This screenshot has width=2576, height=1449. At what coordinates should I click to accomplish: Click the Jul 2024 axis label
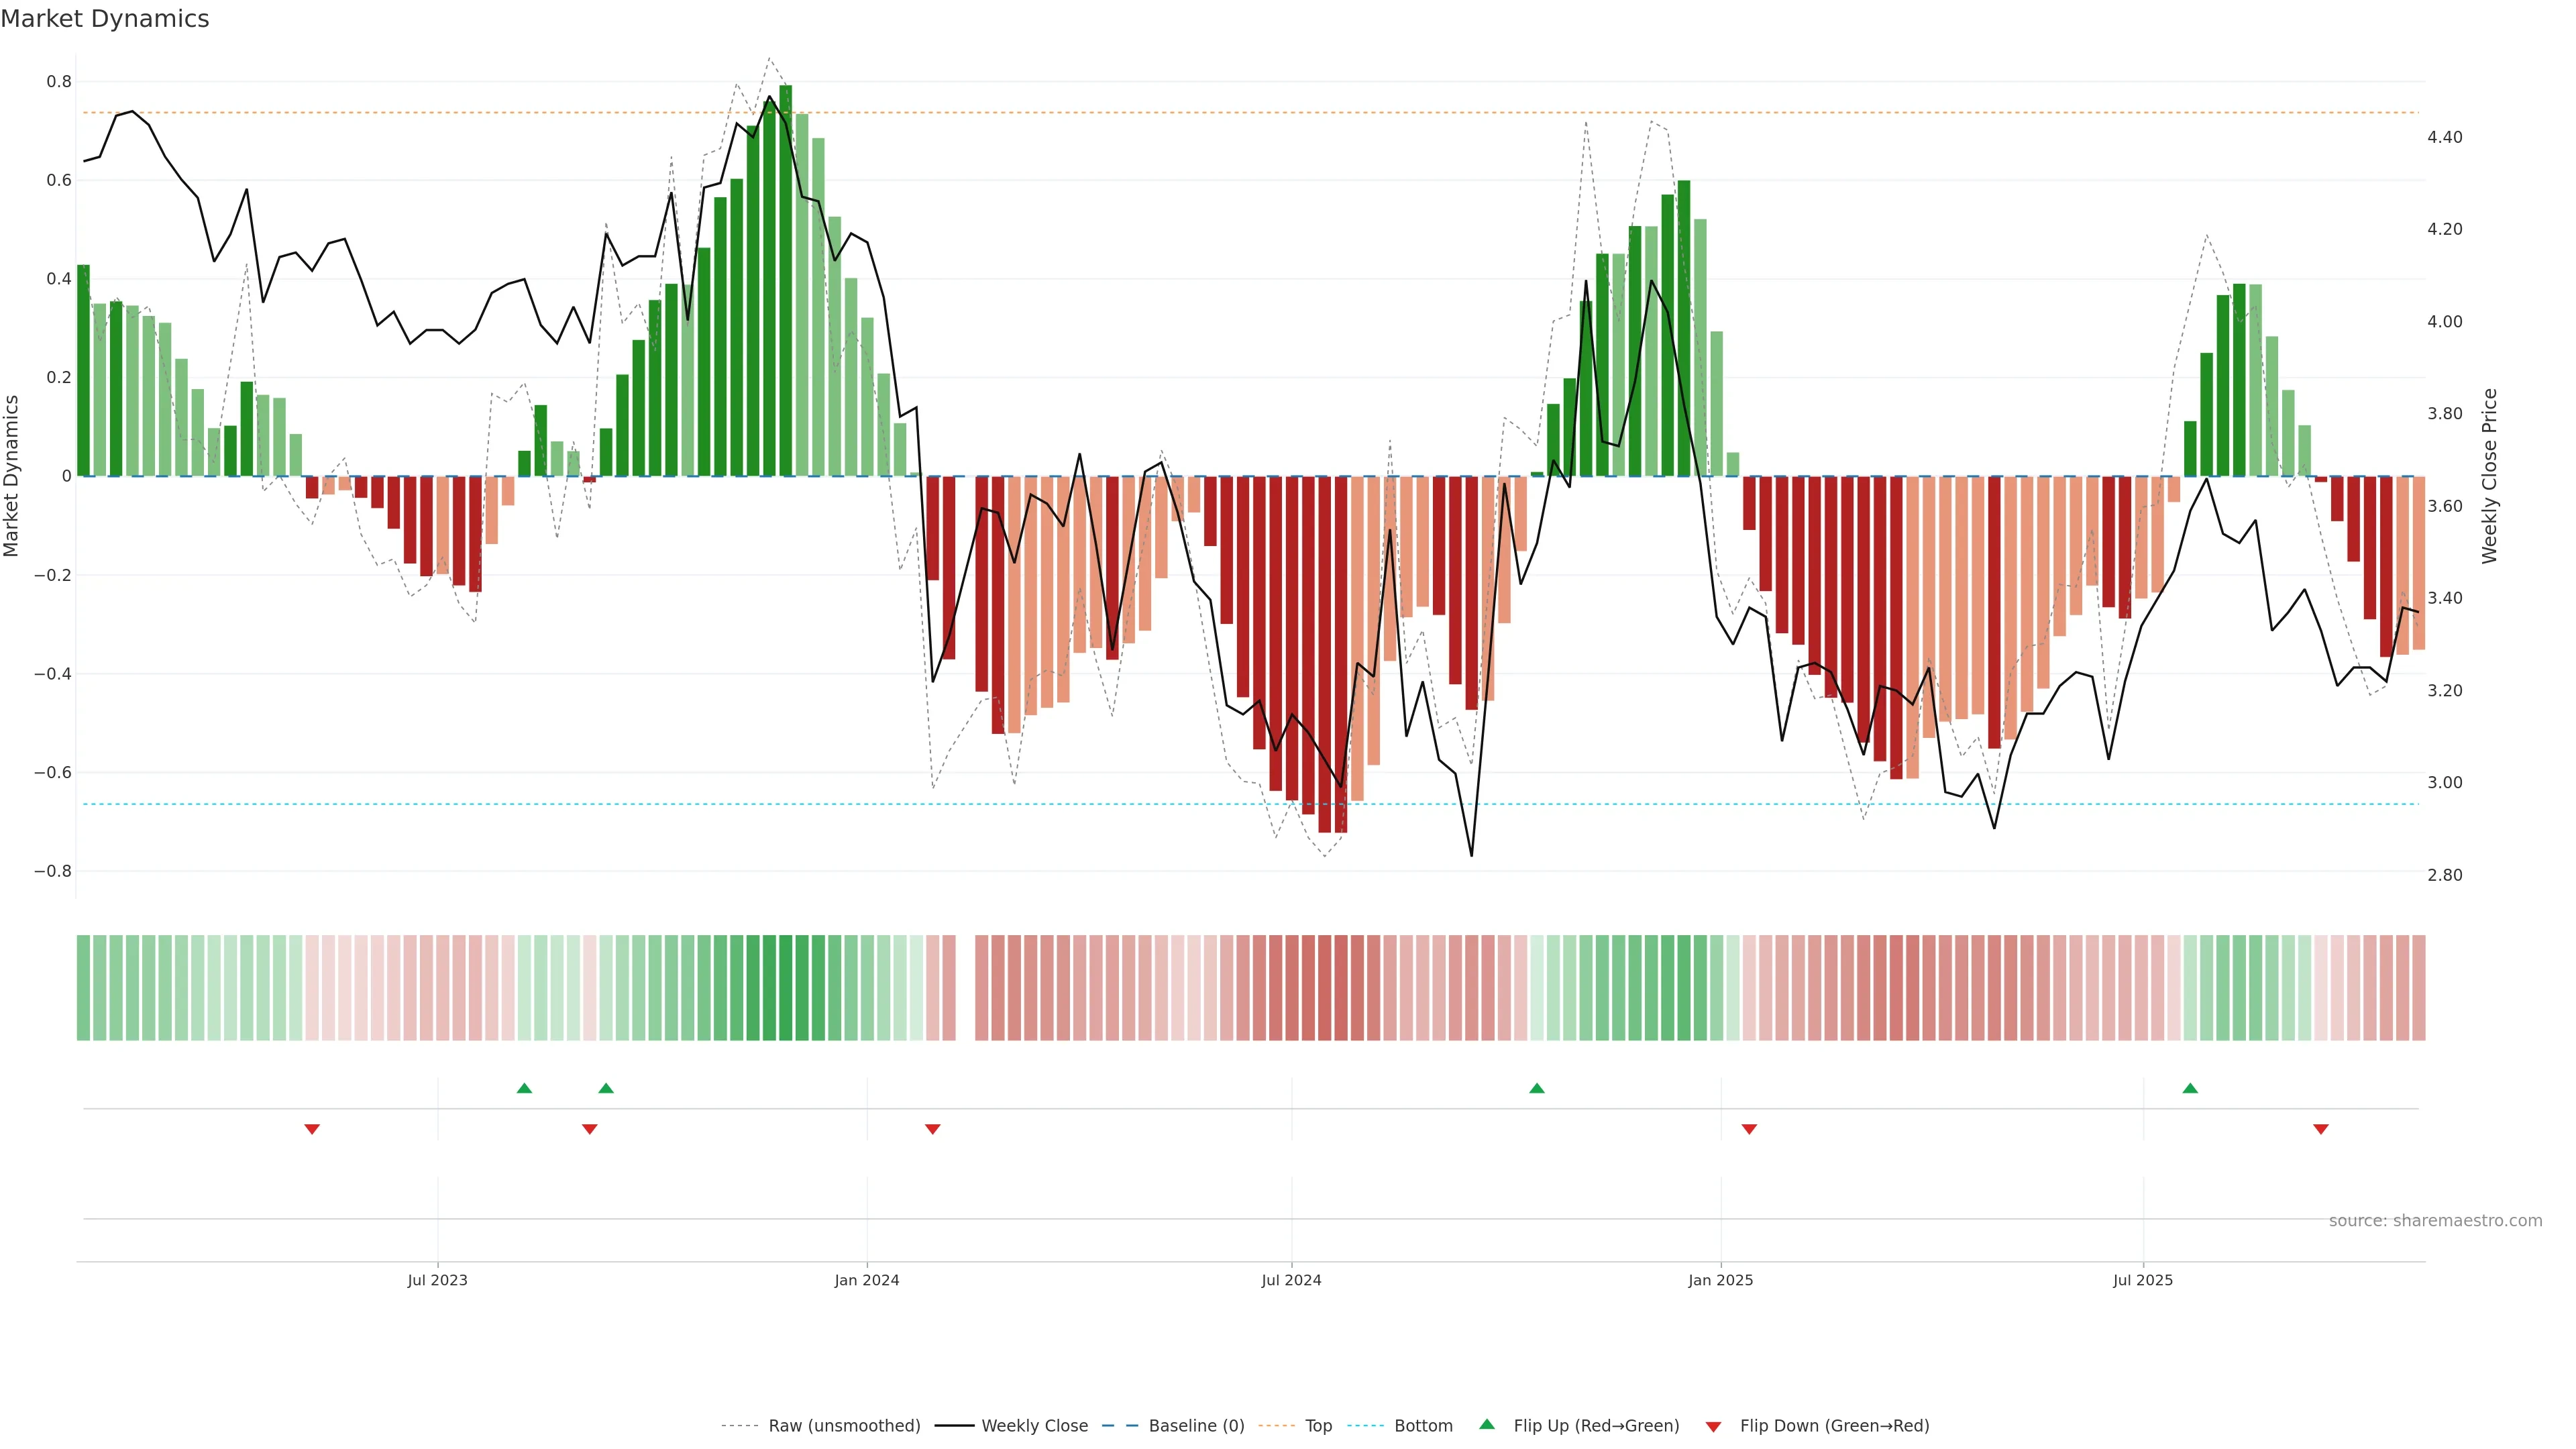coord(1291,1280)
